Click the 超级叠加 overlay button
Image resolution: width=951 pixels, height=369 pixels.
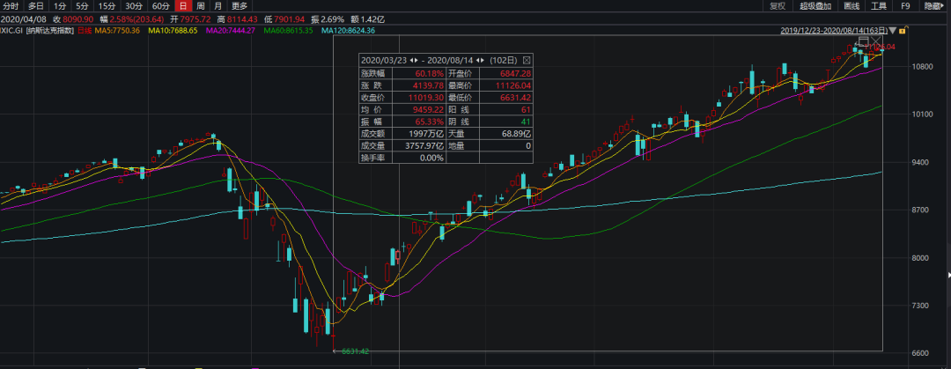pyautogui.click(x=815, y=6)
